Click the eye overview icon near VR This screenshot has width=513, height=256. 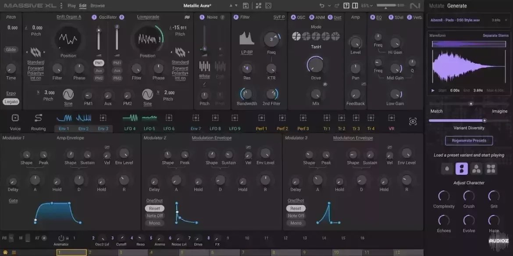(x=413, y=121)
